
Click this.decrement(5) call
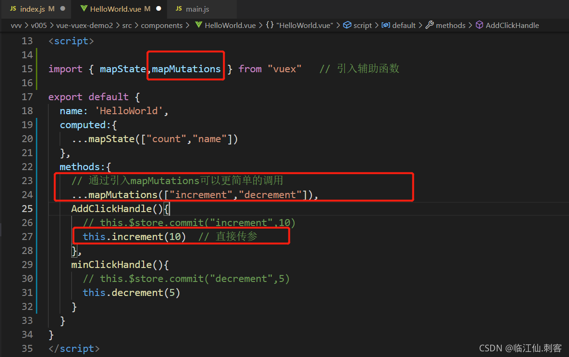(131, 293)
